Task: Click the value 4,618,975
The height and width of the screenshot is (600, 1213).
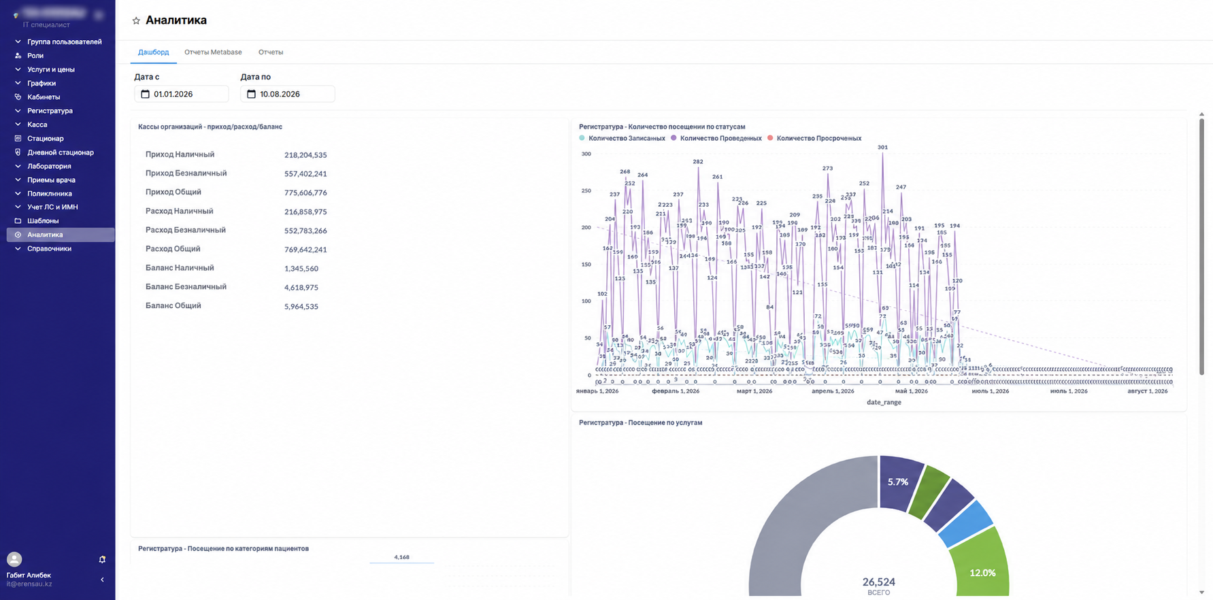Action: [301, 288]
